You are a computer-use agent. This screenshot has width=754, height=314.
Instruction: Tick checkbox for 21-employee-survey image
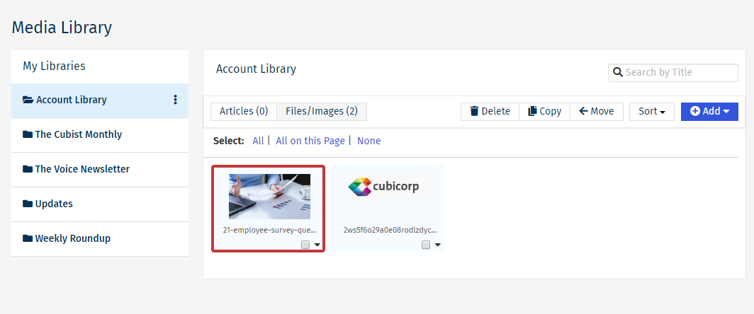pos(305,245)
